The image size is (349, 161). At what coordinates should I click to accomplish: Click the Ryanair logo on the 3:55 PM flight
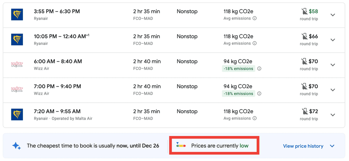[17, 15]
